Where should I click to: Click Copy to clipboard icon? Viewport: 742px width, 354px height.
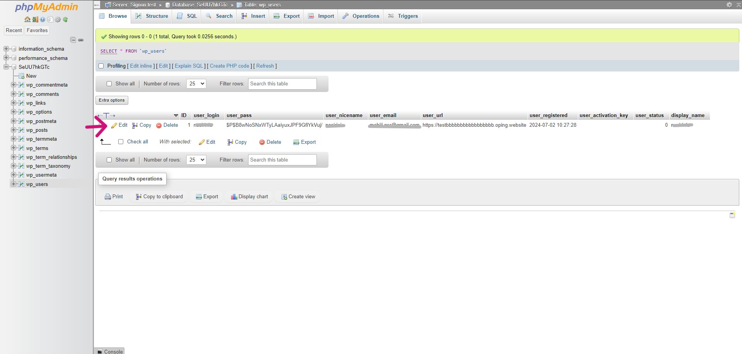click(139, 197)
